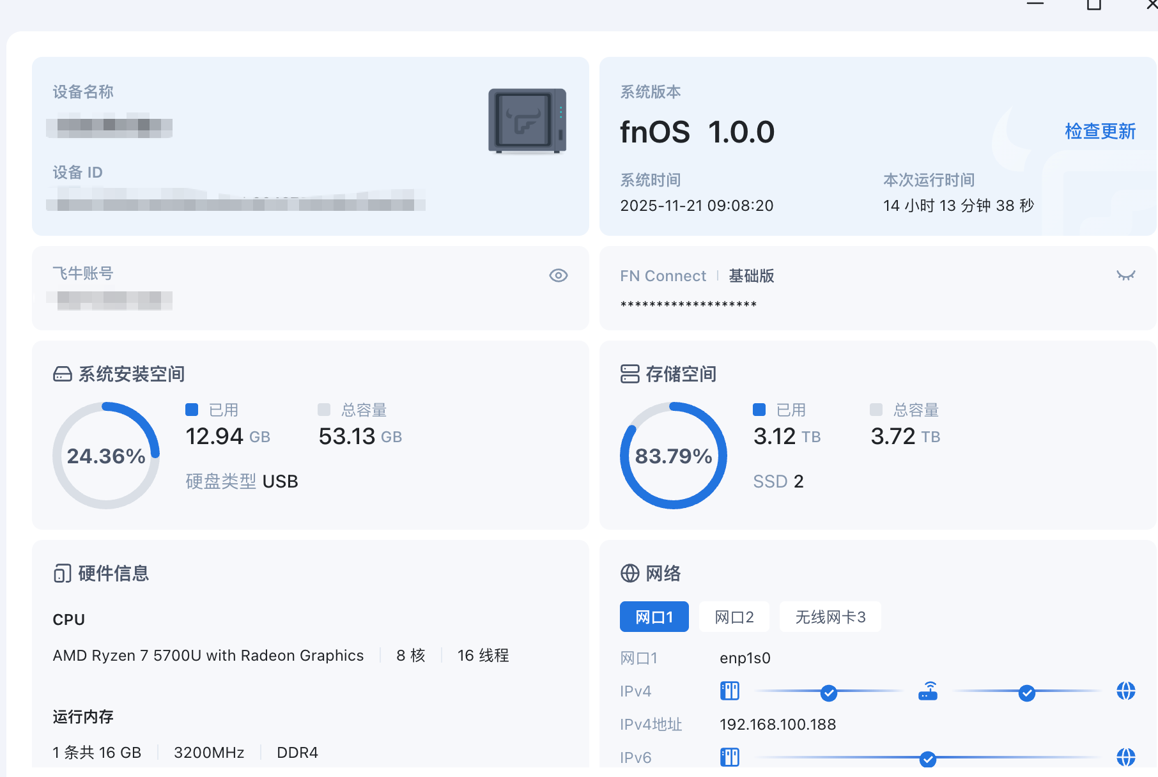Image resolution: width=1158 pixels, height=777 pixels.
Task: Click the FN Connect 基础版 label
Action: [751, 276]
